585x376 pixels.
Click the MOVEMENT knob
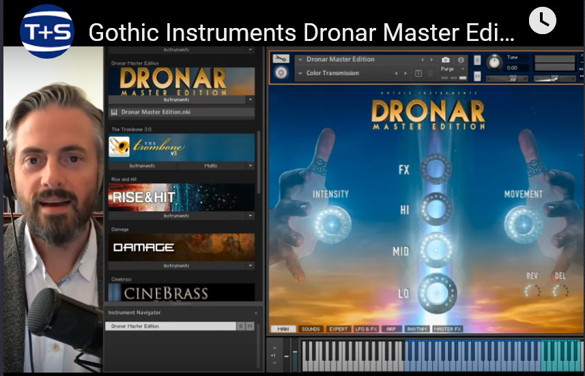[x=524, y=225]
